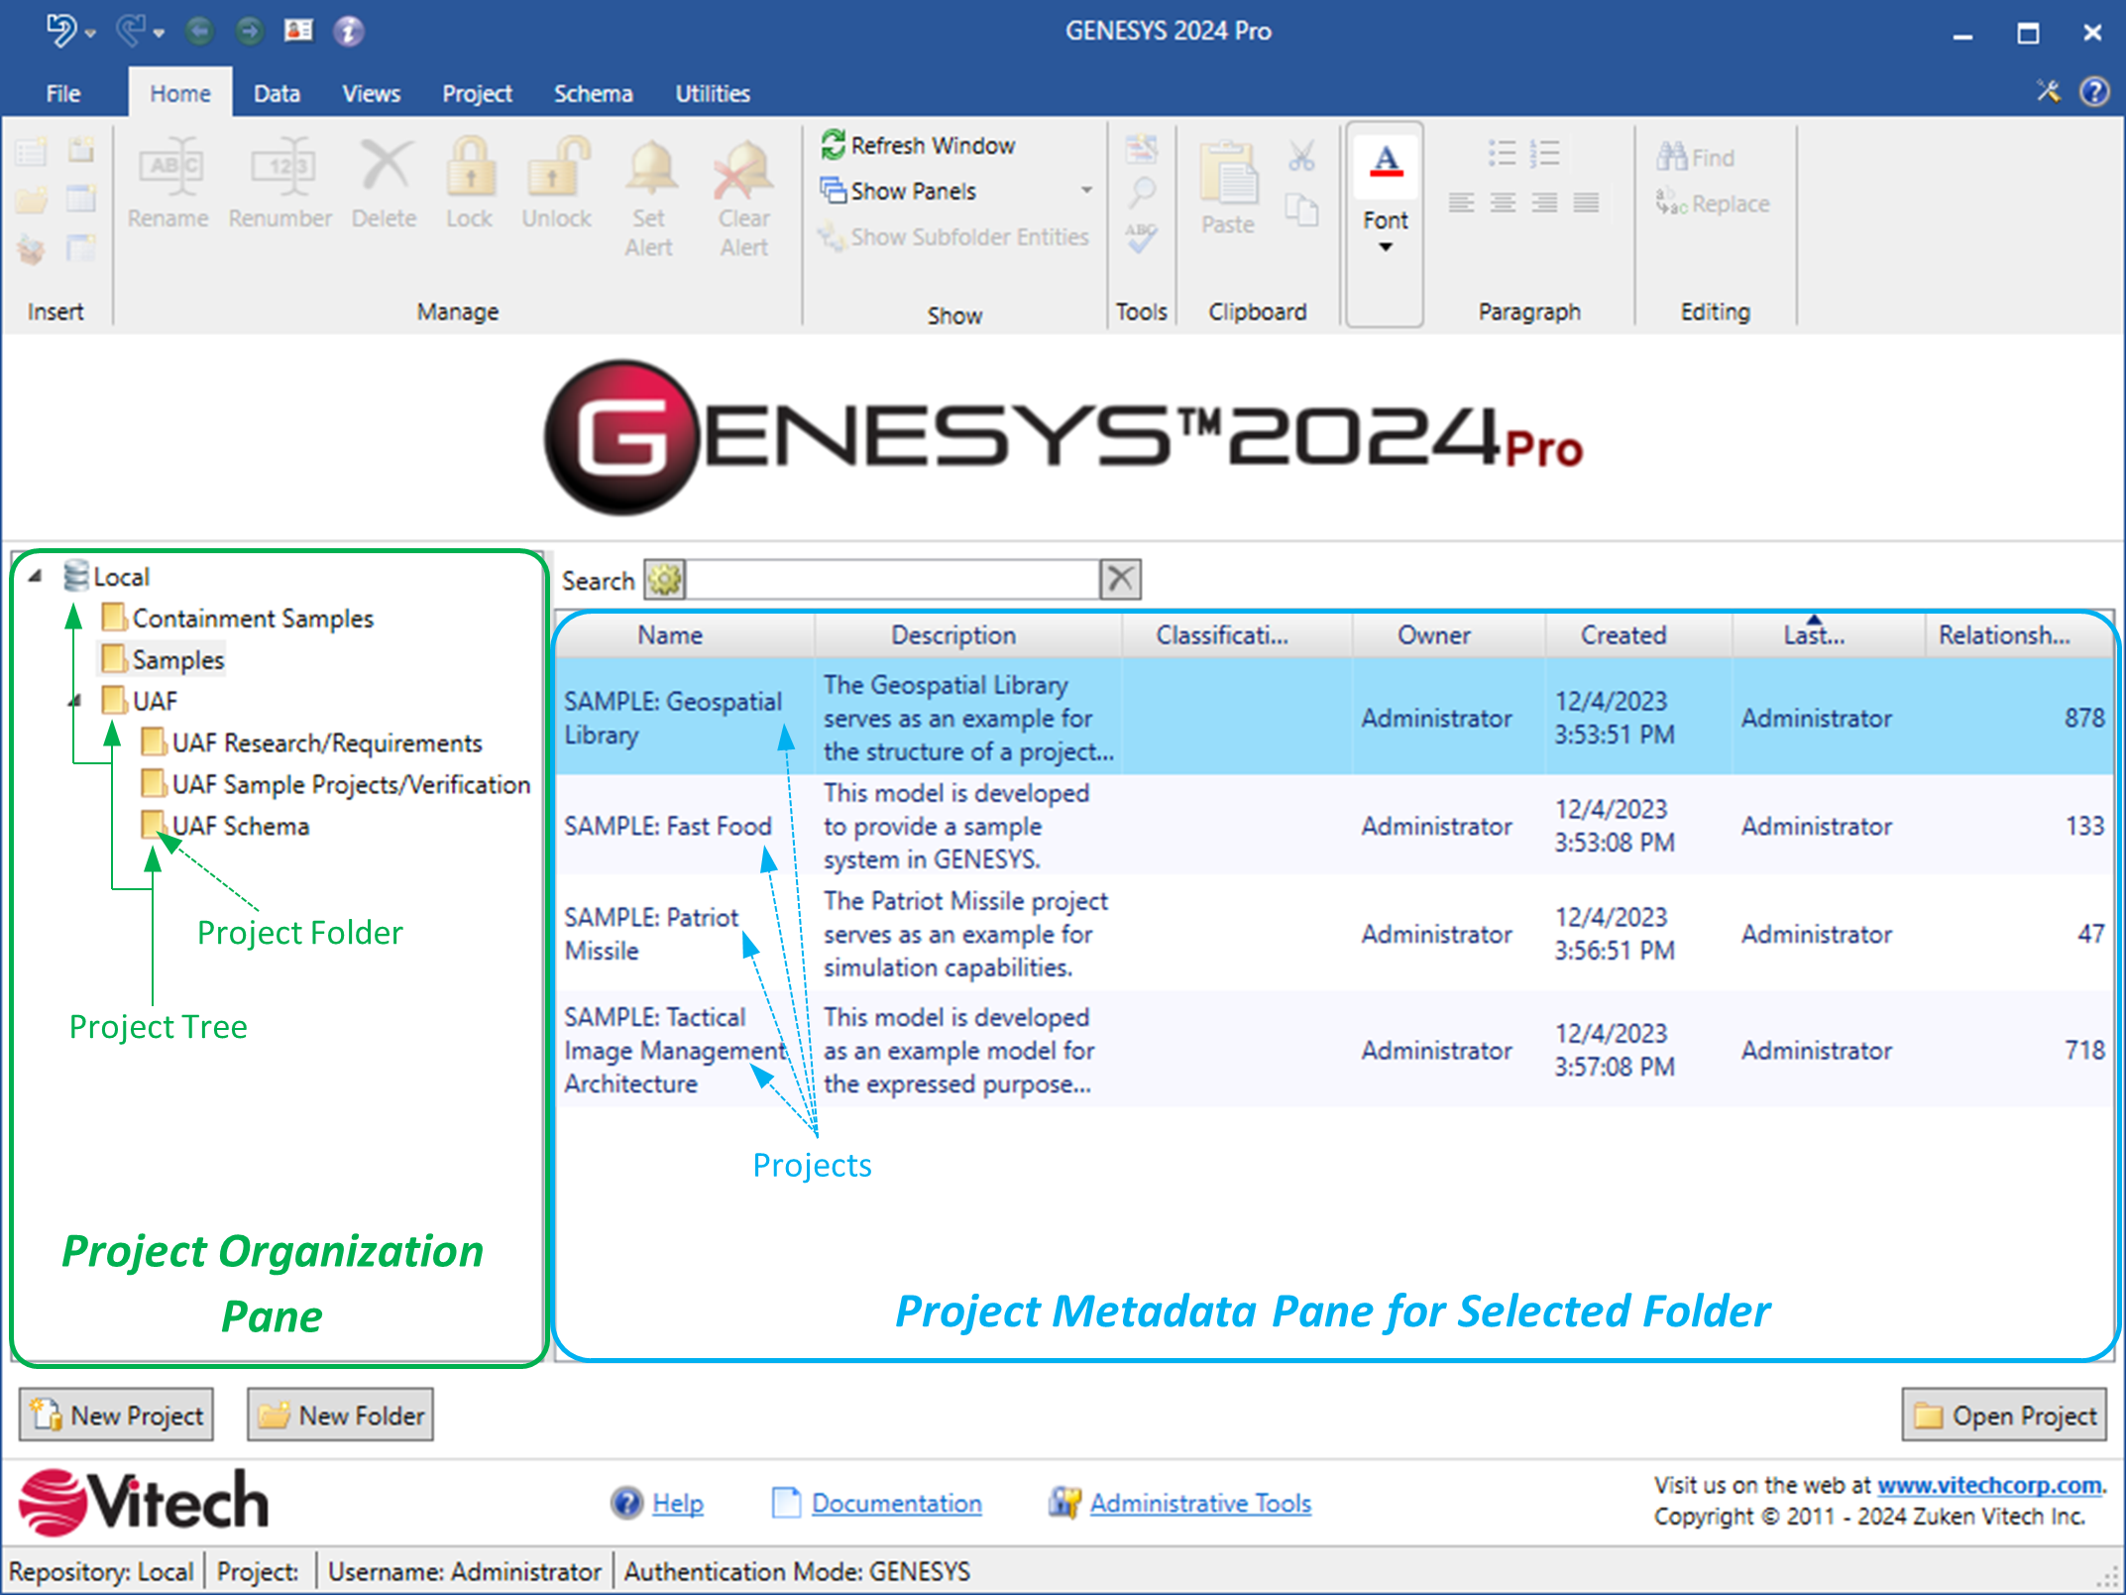Viewport: 2126px width, 1595px height.
Task: Select the Containment Samples folder
Action: pyautogui.click(x=252, y=618)
